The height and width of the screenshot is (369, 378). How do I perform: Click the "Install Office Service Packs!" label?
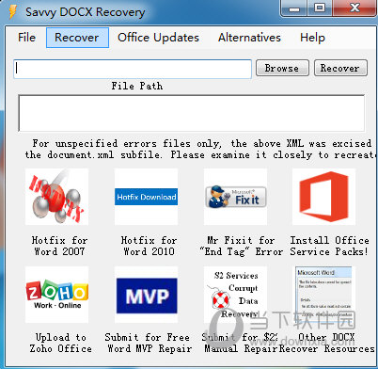pyautogui.click(x=329, y=246)
